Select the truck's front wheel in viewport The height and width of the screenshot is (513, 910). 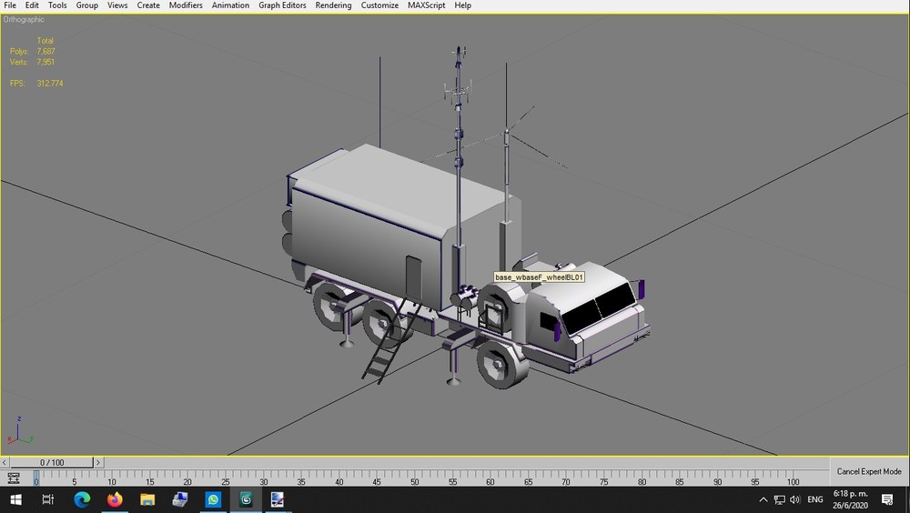click(500, 364)
